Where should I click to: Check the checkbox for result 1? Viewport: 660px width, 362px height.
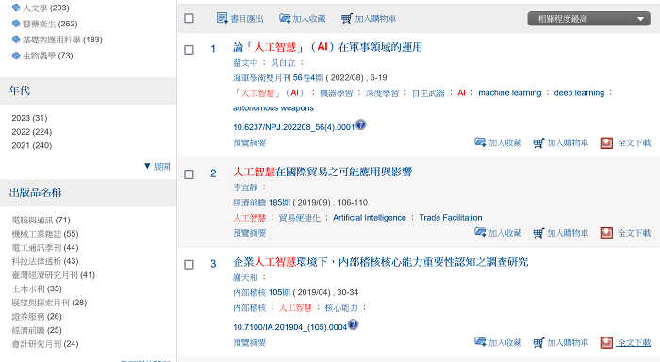189,50
